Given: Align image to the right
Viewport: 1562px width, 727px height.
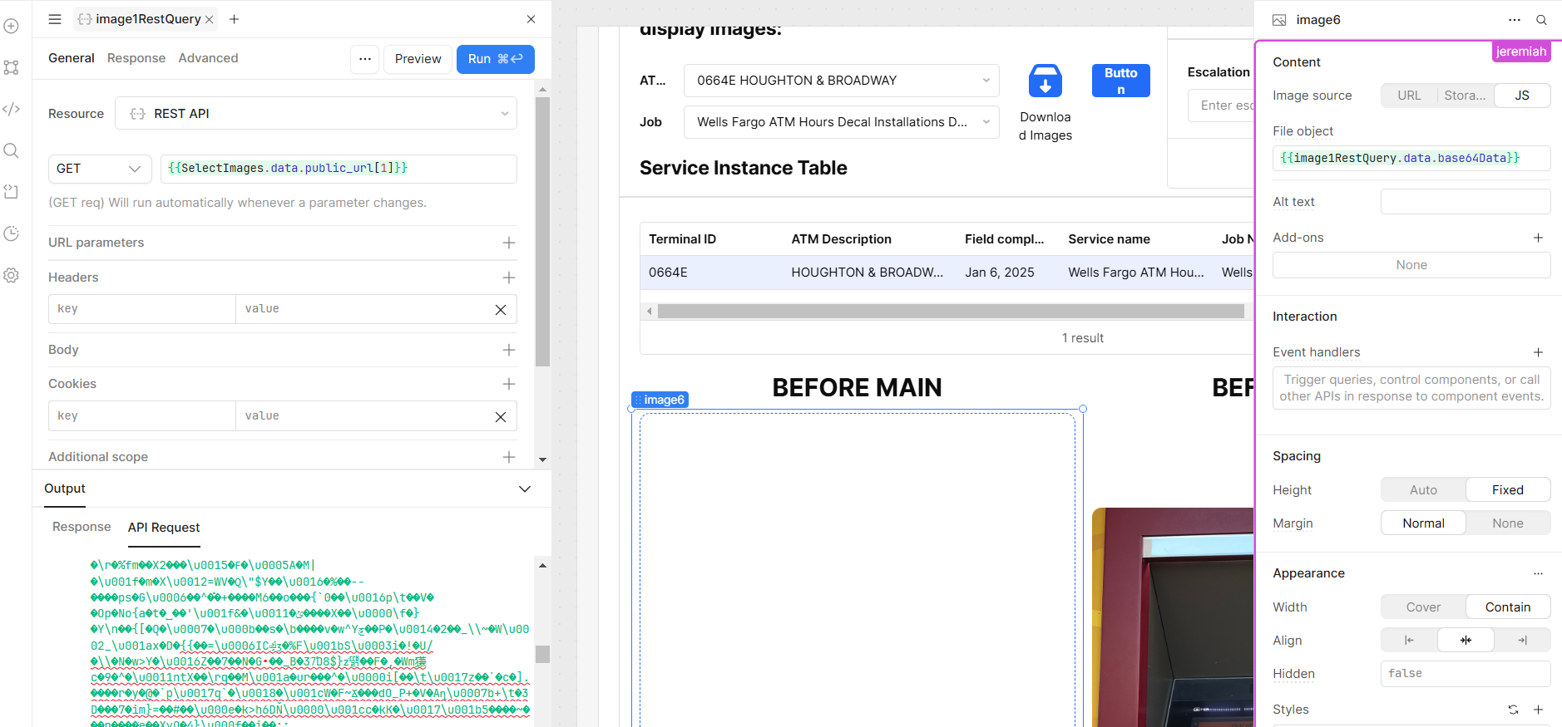Looking at the screenshot, I should pyautogui.click(x=1522, y=641).
